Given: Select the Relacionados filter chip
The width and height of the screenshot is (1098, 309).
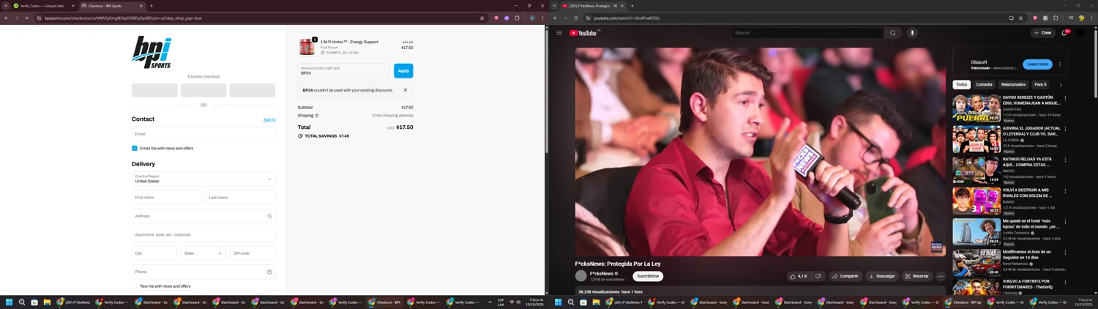Looking at the screenshot, I should (1013, 85).
